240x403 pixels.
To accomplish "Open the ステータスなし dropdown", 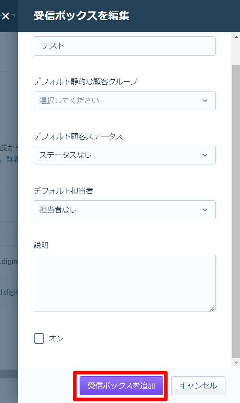I will tap(125, 155).
